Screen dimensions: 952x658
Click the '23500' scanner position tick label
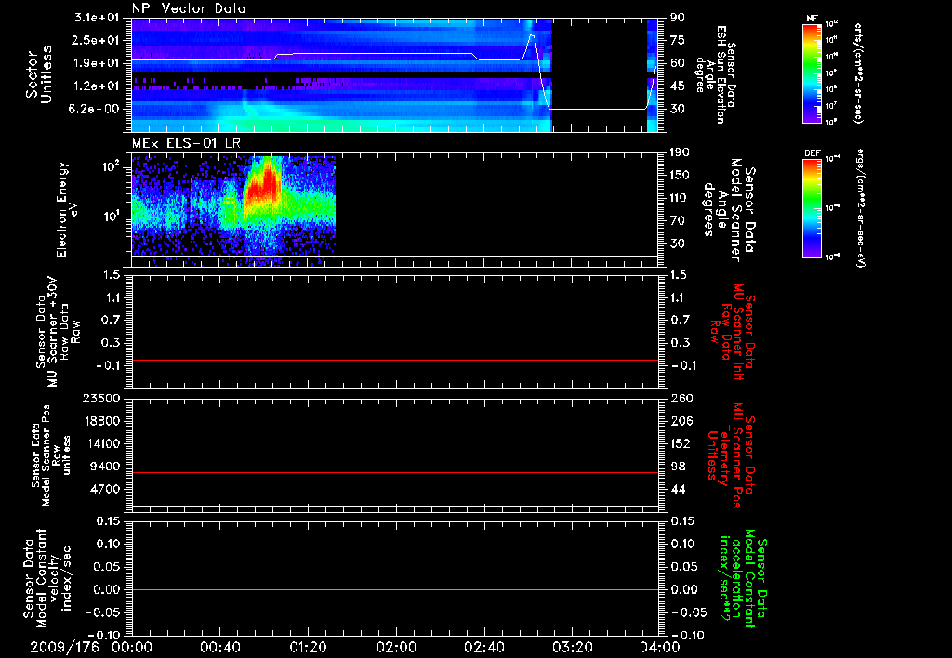point(101,398)
